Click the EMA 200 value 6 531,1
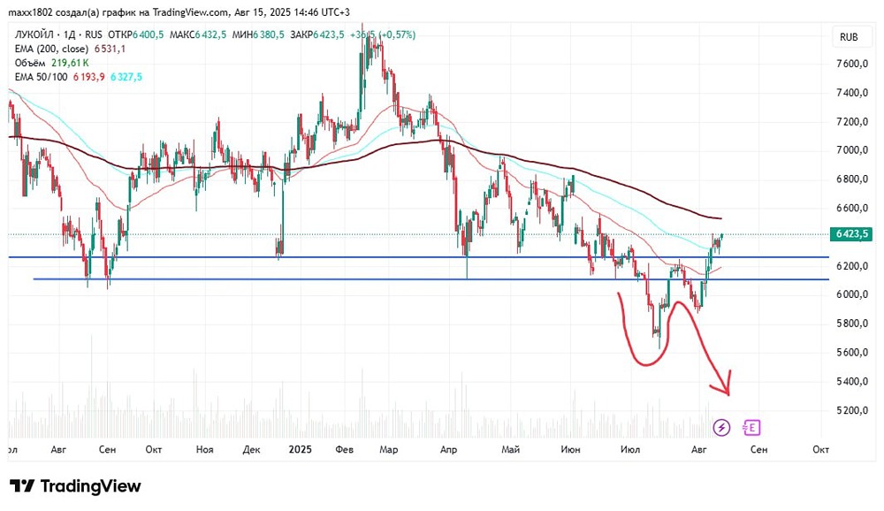The height and width of the screenshot is (511, 884). tap(110, 50)
